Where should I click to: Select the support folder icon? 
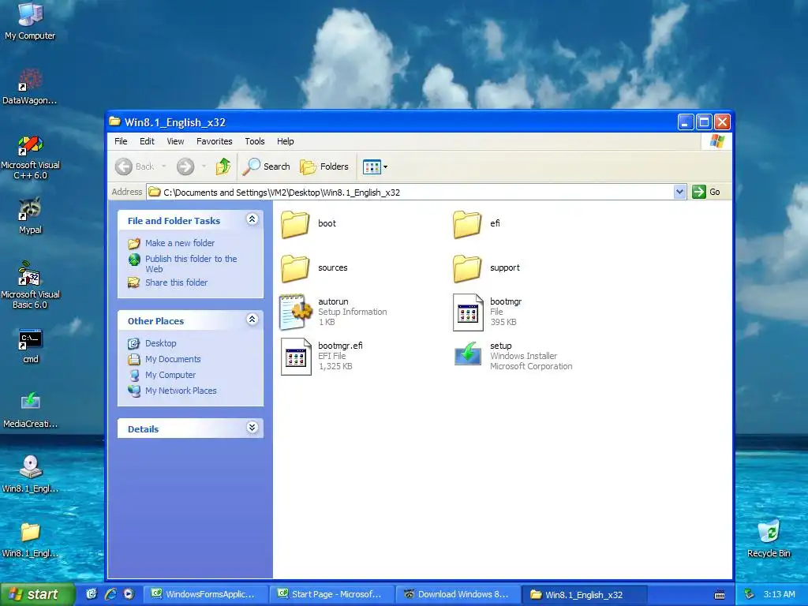point(467,268)
